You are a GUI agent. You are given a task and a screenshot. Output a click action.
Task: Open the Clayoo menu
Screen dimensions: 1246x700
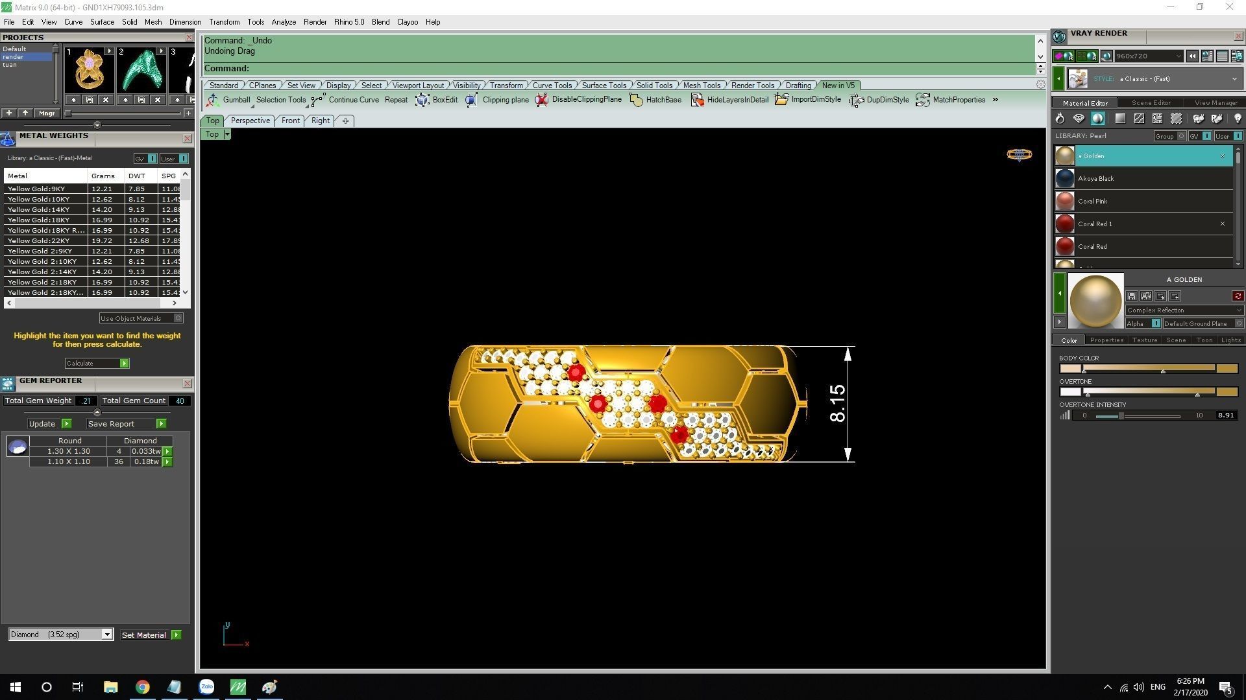pos(408,22)
